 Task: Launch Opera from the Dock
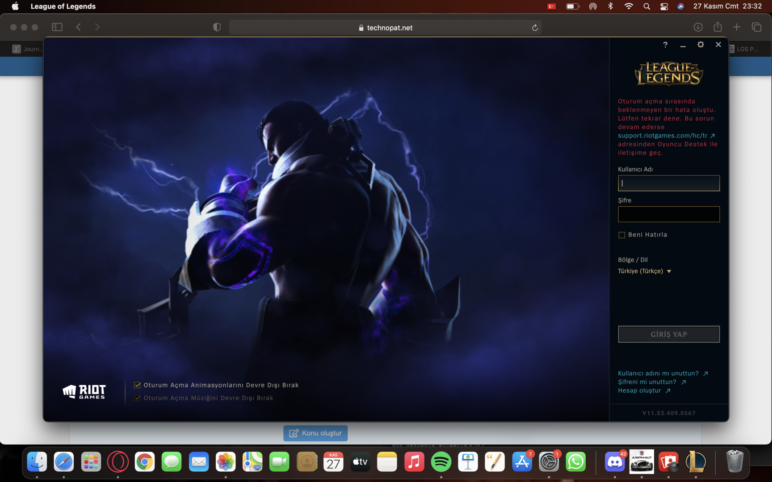(118, 462)
